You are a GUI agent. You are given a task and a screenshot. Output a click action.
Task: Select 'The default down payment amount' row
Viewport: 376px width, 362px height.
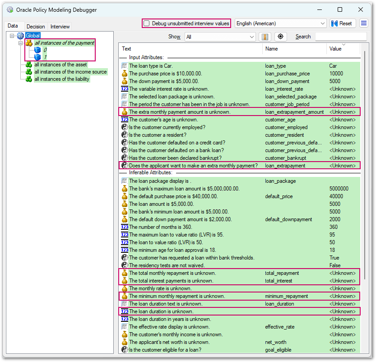[x=240, y=219]
